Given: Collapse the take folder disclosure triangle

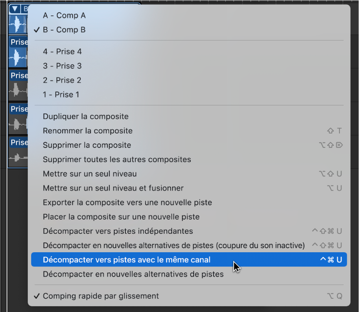Looking at the screenshot, I should point(15,8).
